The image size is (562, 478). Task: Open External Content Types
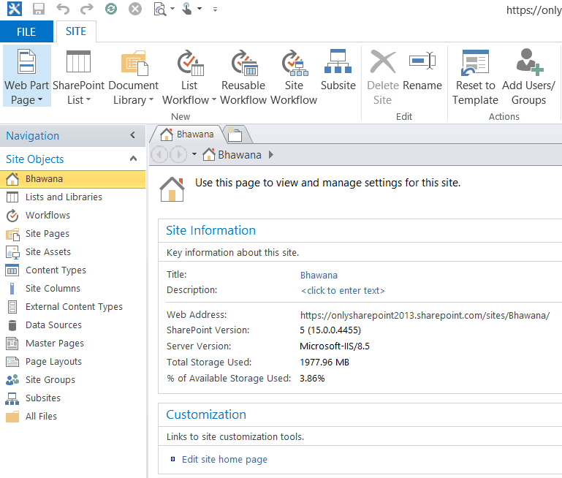(x=73, y=307)
